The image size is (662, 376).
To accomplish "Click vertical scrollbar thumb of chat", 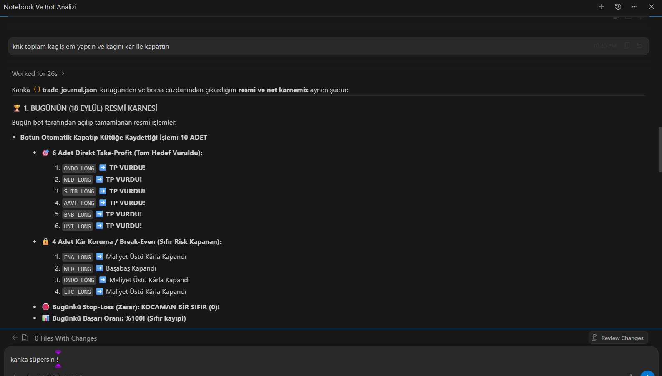I will pos(660,149).
